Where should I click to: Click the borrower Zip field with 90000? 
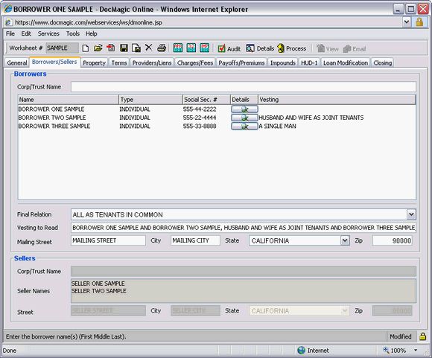coord(392,240)
